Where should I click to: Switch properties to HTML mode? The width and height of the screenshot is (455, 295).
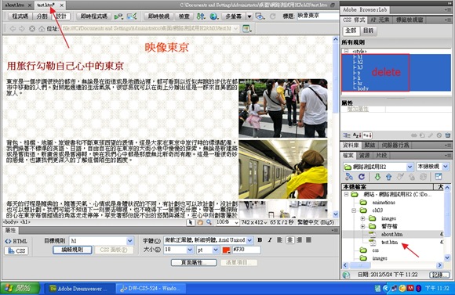click(x=16, y=241)
